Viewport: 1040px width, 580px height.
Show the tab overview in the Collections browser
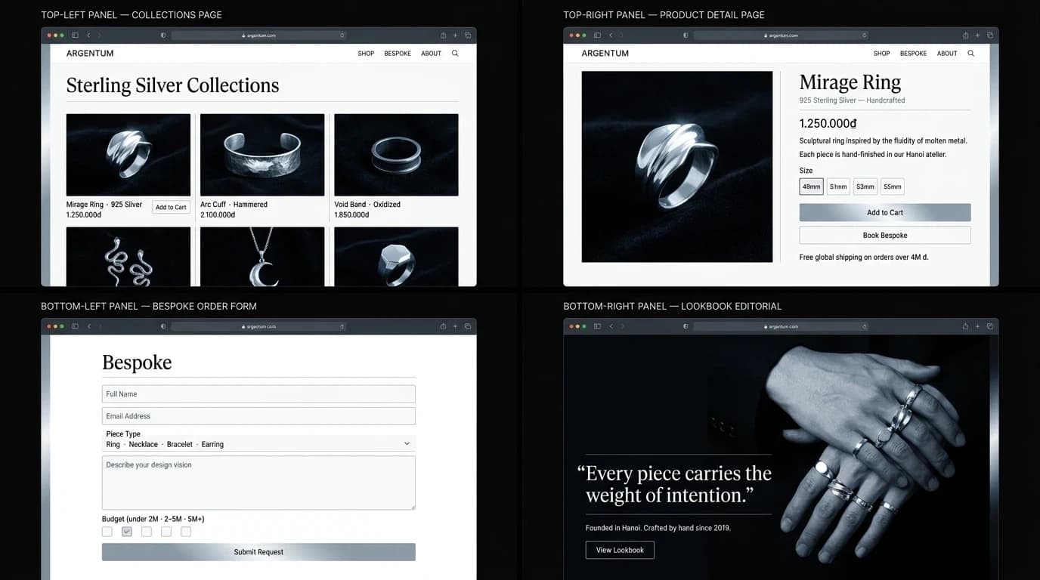(x=468, y=35)
